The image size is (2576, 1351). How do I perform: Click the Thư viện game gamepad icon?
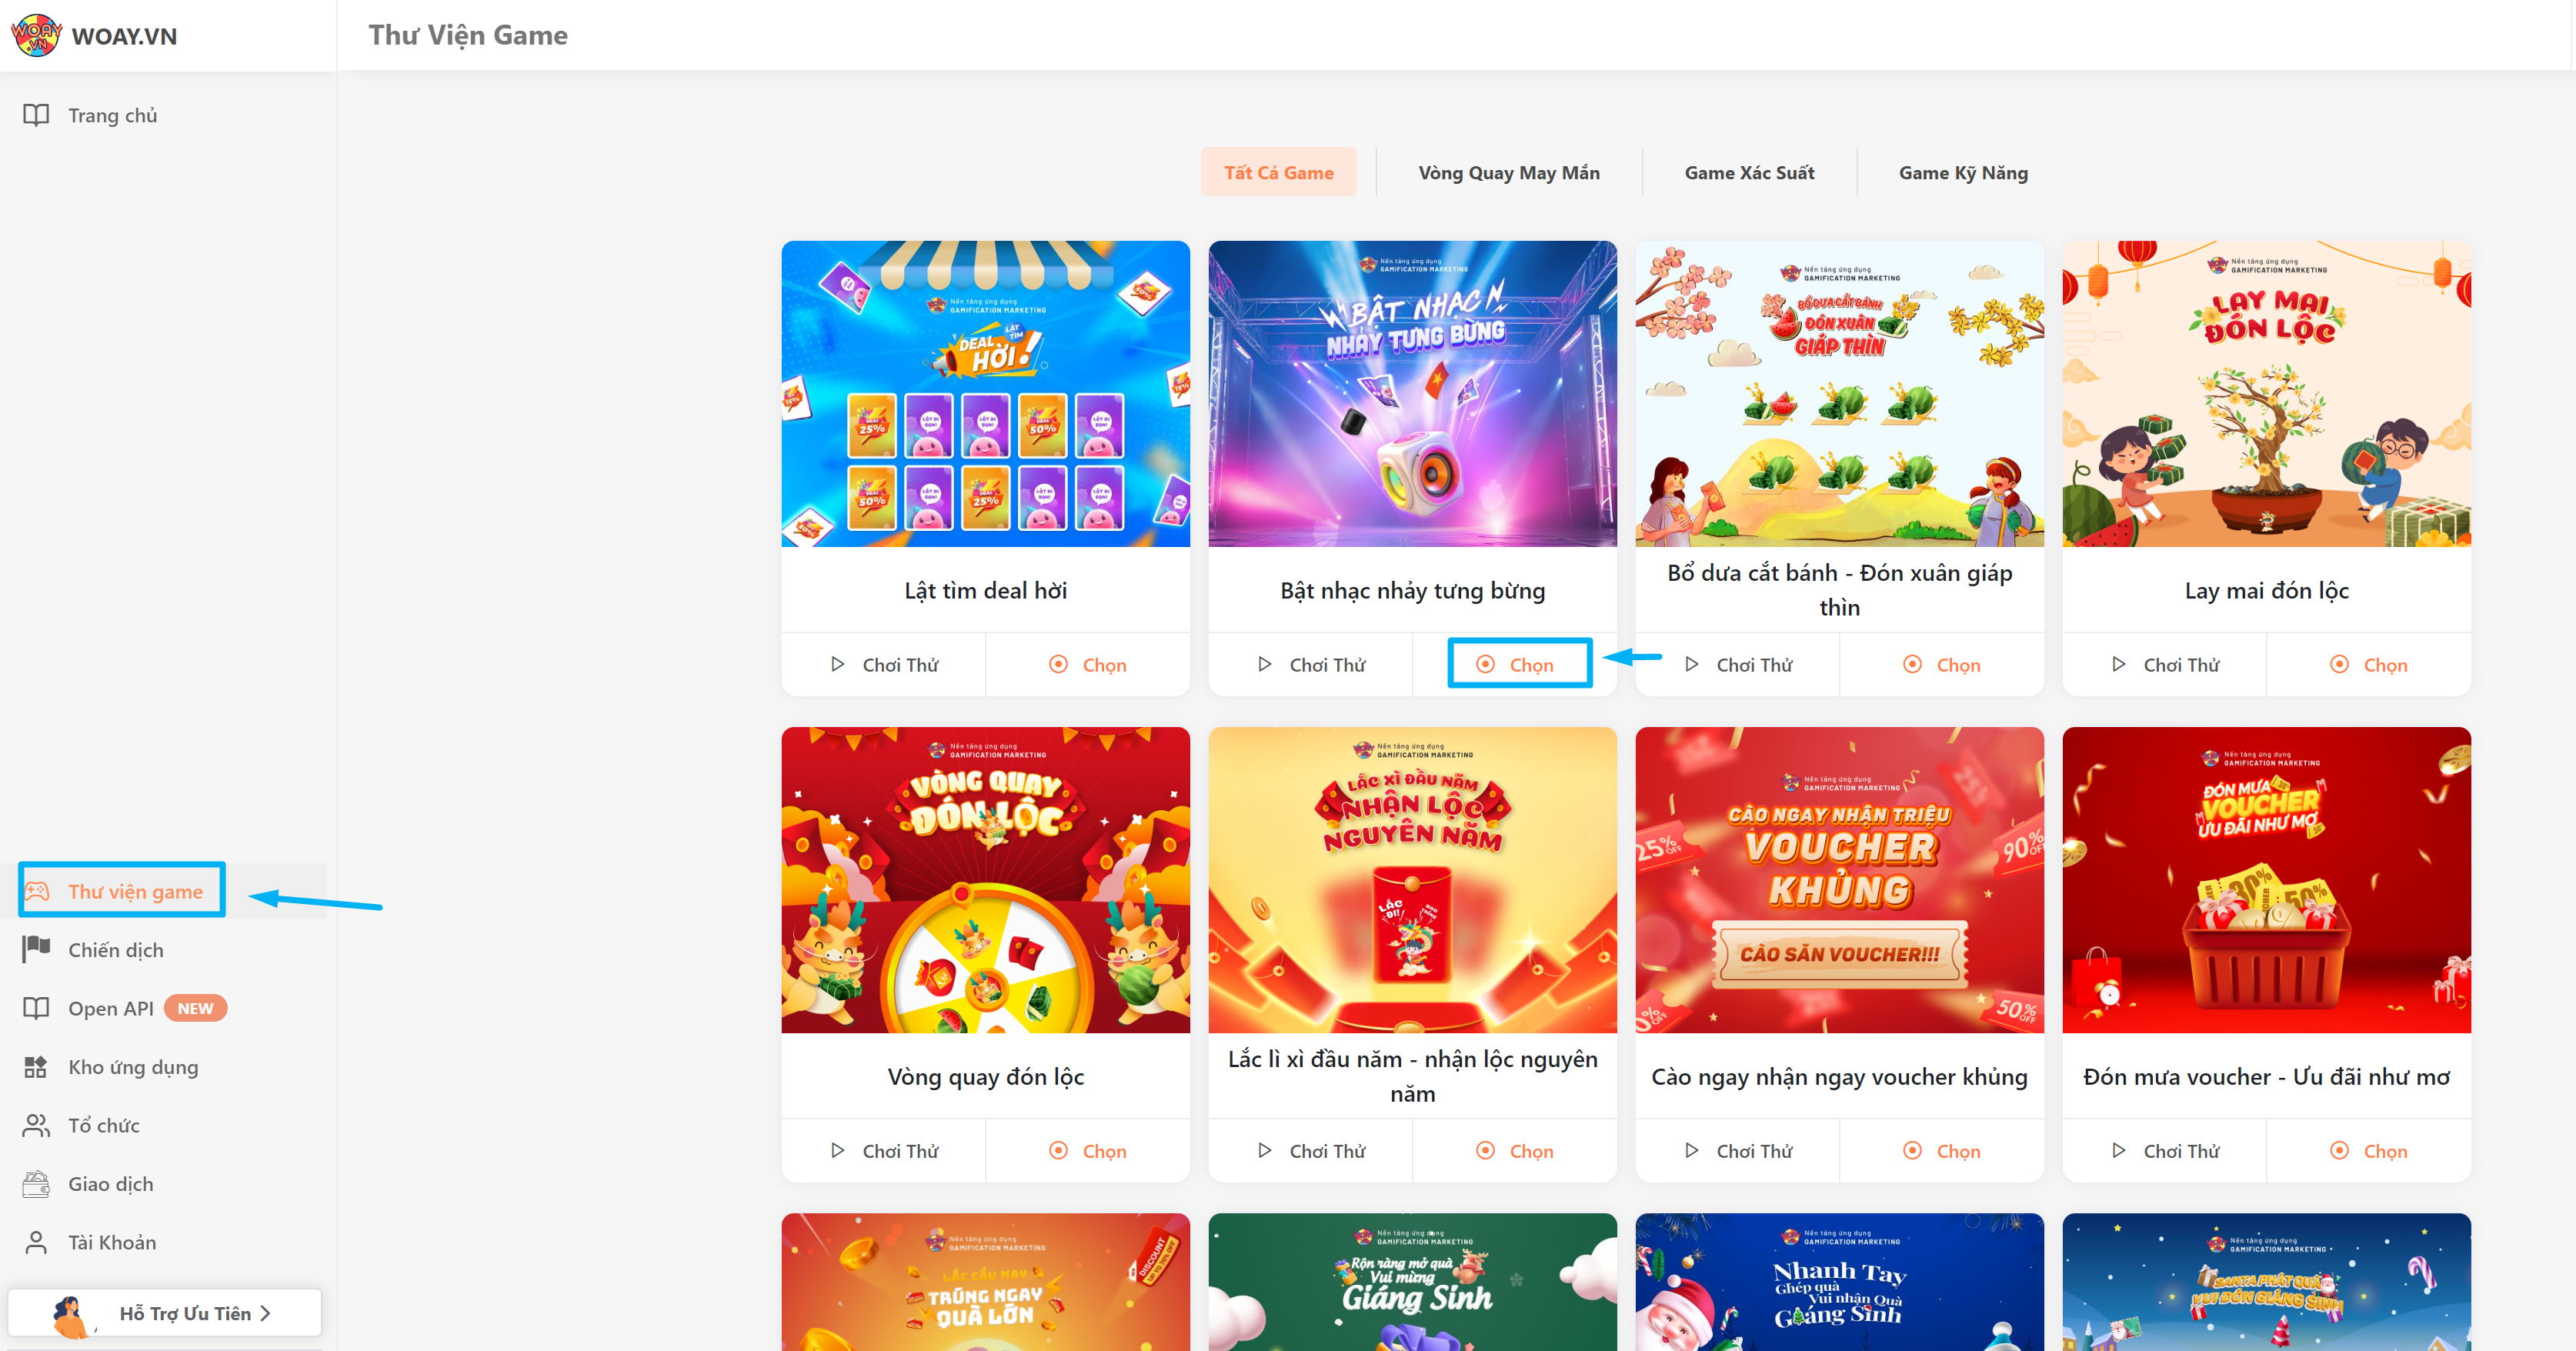pos(36,891)
